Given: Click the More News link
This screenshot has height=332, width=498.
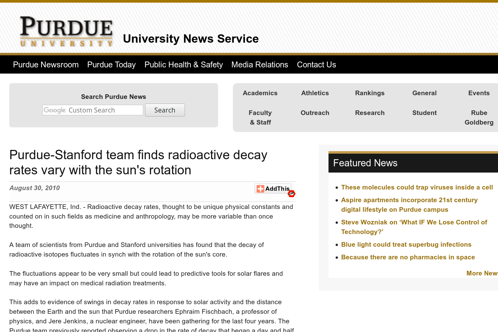Looking at the screenshot, I should coord(482,273).
